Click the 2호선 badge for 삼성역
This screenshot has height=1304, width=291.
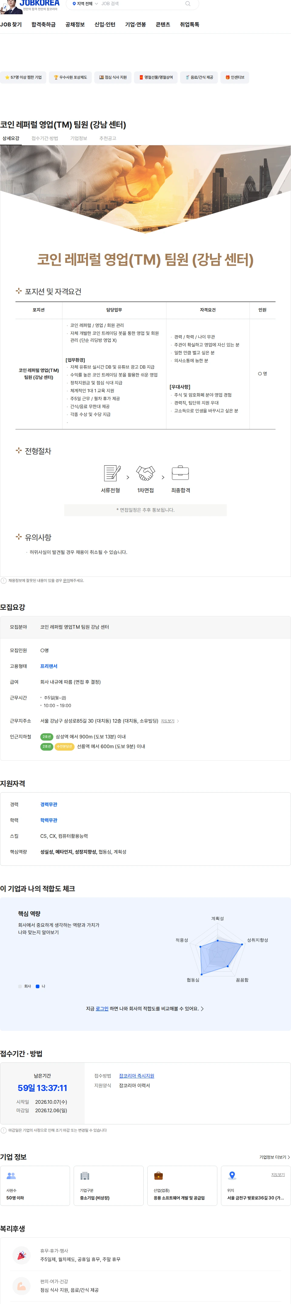pos(46,737)
